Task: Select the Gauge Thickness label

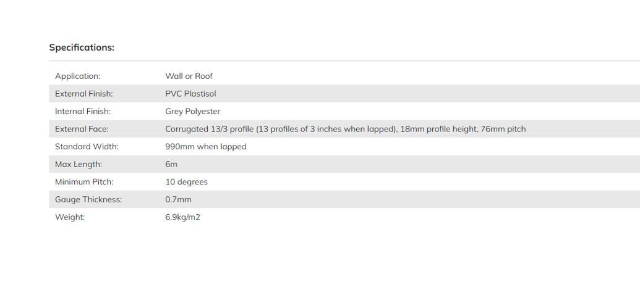Action: pyautogui.click(x=88, y=200)
